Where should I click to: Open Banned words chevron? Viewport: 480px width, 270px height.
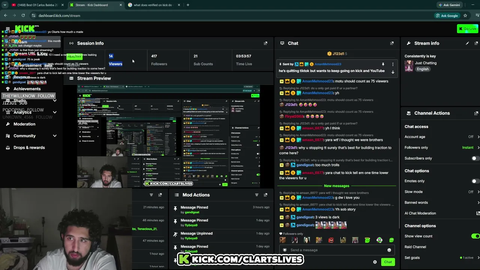click(x=478, y=202)
